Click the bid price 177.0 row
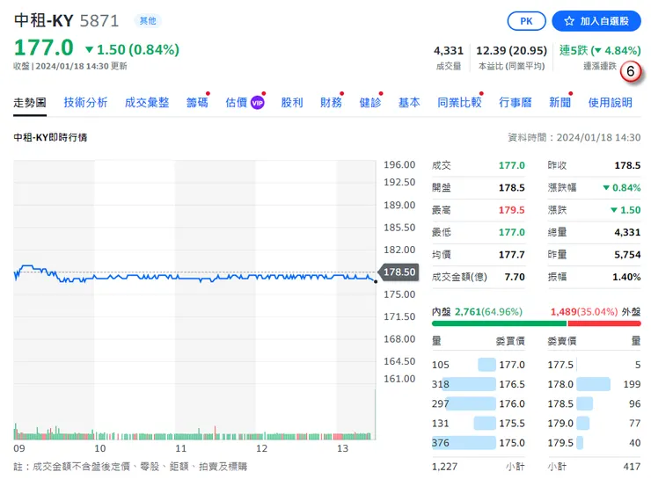 coord(486,365)
